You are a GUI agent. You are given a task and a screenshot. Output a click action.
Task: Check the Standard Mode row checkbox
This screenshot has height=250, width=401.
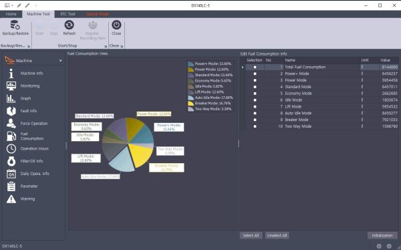click(255, 87)
